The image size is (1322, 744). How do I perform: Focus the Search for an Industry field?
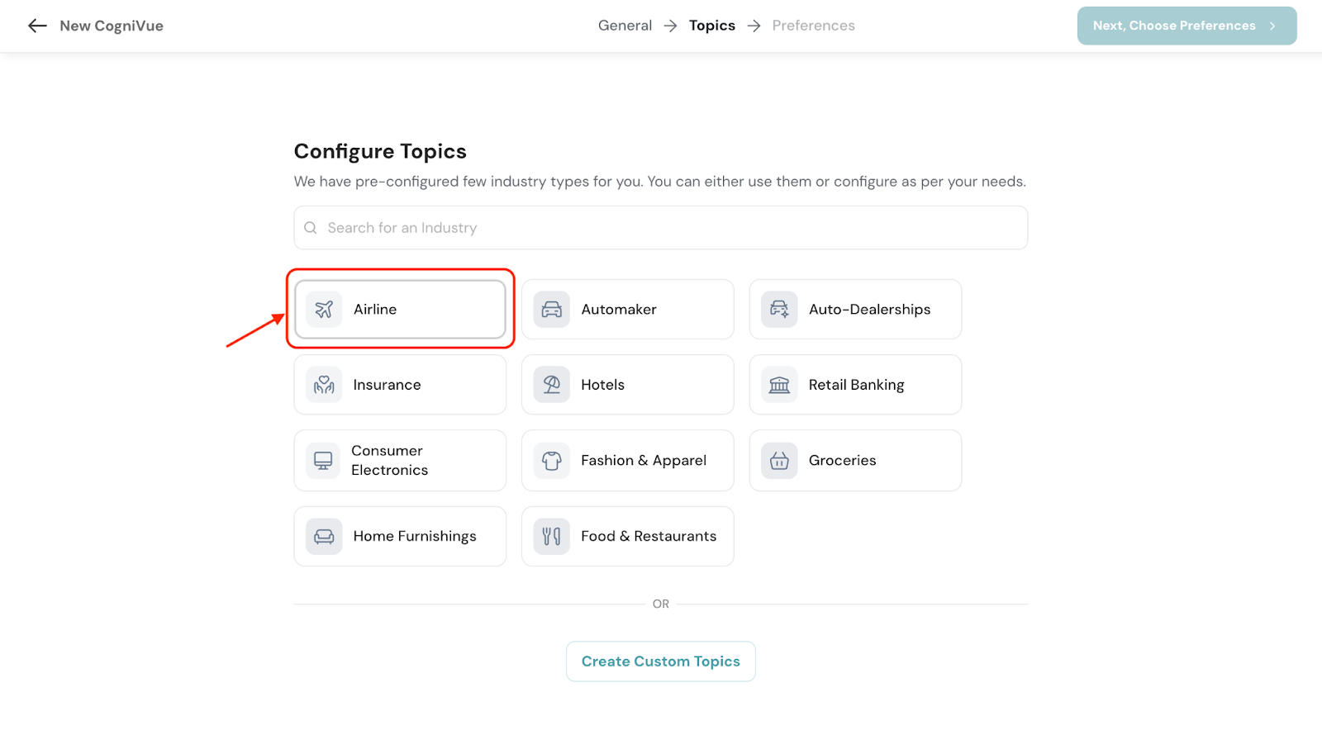pos(661,228)
